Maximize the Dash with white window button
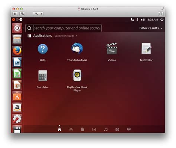Screen dimensions: 176x148 21,20
